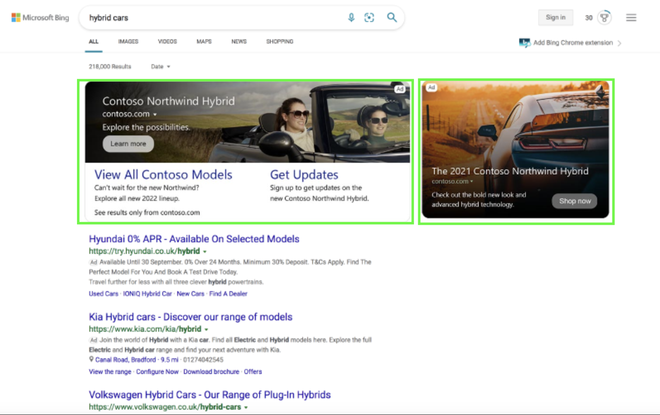
Task: Expand the kia.com URL dropdown arrow
Action: point(206,329)
